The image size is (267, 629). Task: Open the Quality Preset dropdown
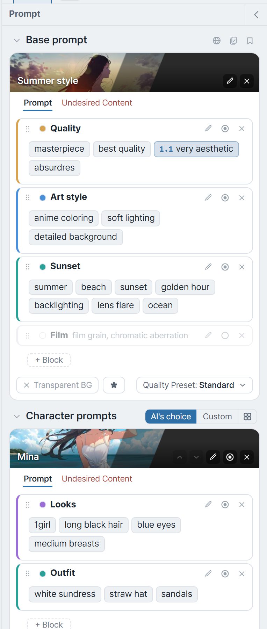click(x=195, y=385)
